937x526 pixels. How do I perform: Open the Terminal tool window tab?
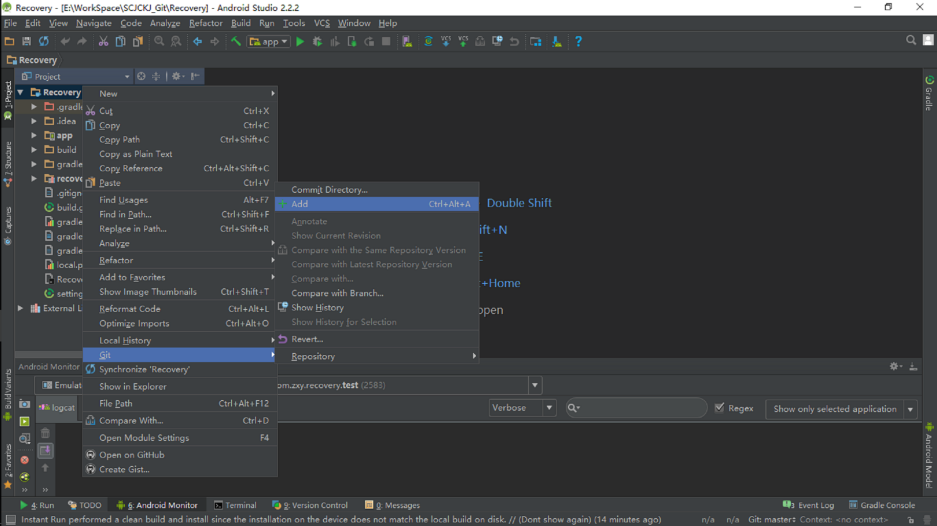(x=235, y=505)
